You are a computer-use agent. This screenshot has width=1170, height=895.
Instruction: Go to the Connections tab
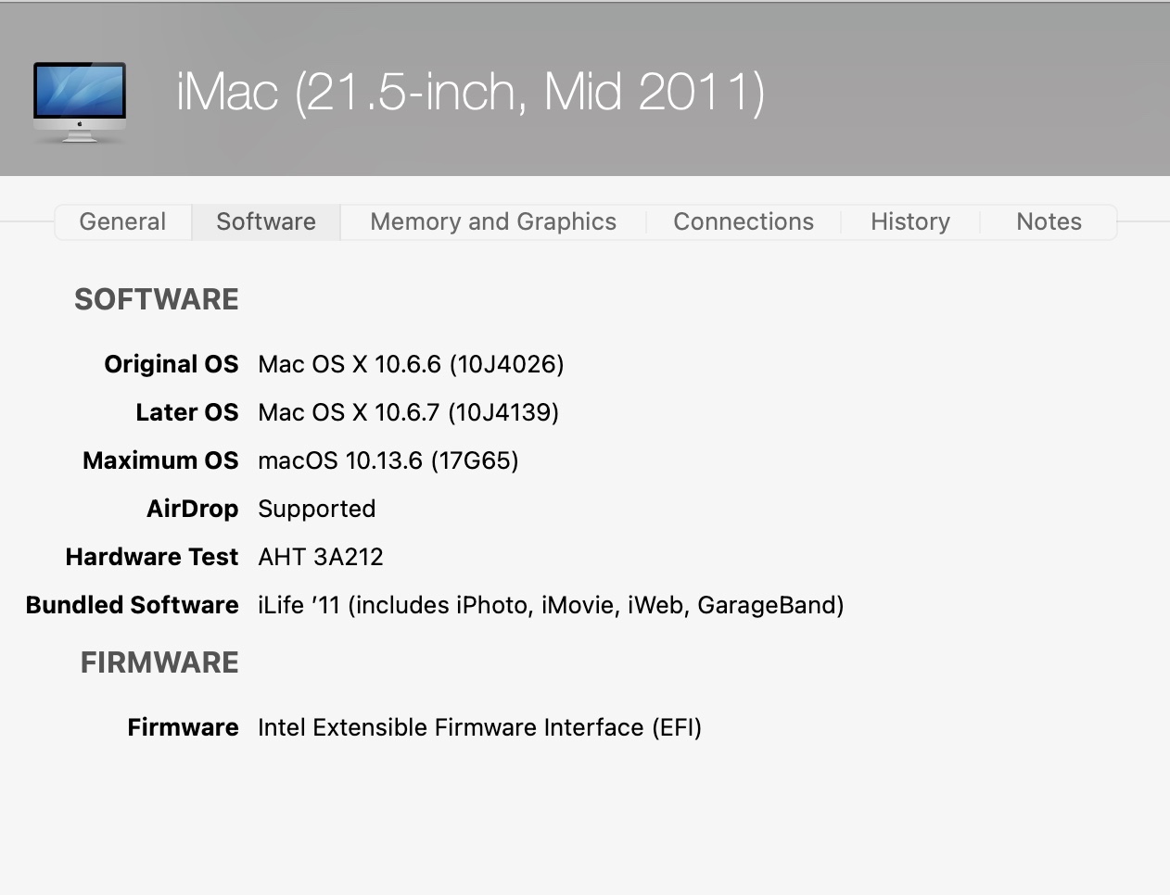(x=744, y=221)
